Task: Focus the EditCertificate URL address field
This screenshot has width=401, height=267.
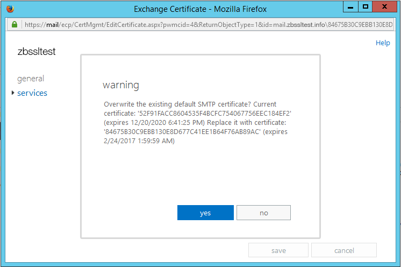Action: point(204,25)
